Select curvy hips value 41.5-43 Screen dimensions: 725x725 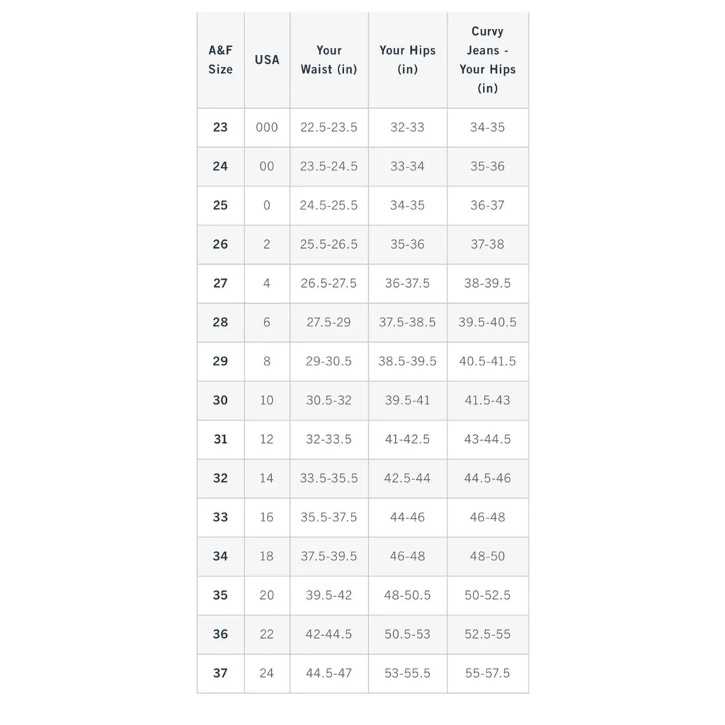click(x=487, y=400)
